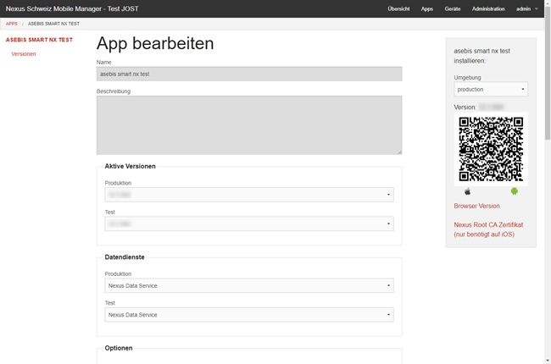This screenshot has width=551, height=364.
Task: Click the ASEBIS SMART NX TEST breadcrumb text
Action: pos(53,24)
